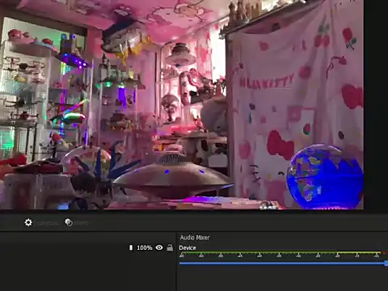Adjust the Device volume slider handle

[x=386, y=264]
